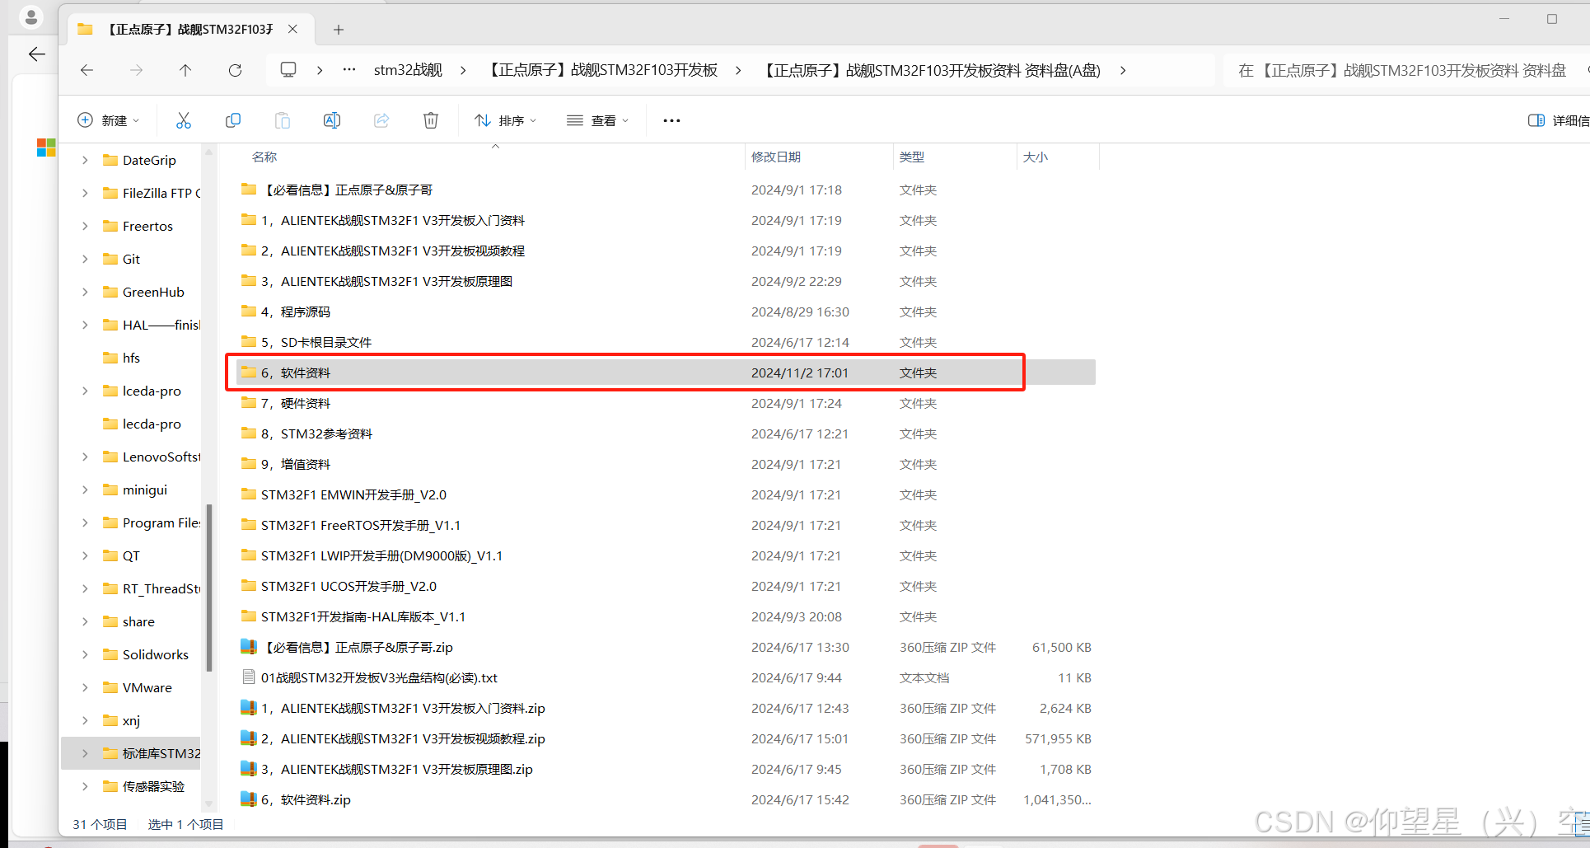The image size is (1590, 848).
Task: Click the Share icon in toolbar
Action: click(x=381, y=120)
